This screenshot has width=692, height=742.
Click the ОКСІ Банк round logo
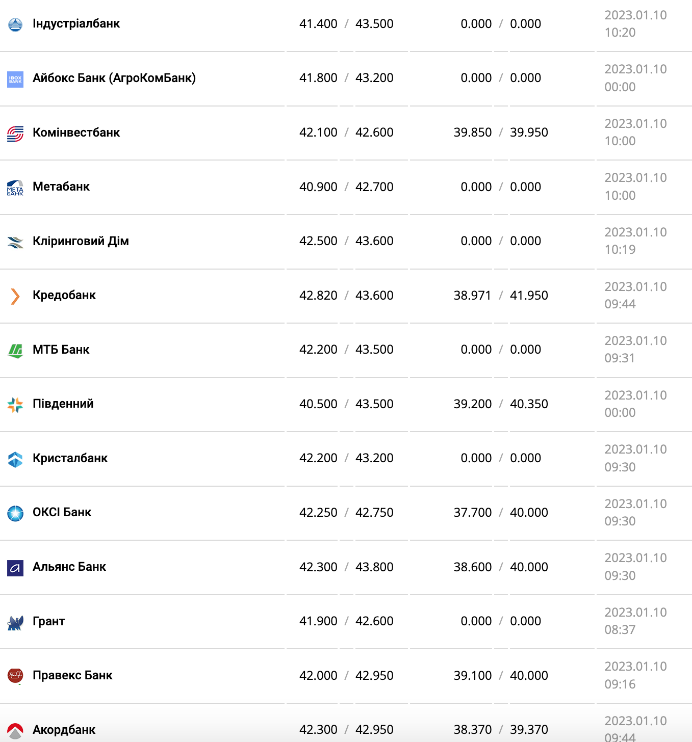(x=15, y=513)
